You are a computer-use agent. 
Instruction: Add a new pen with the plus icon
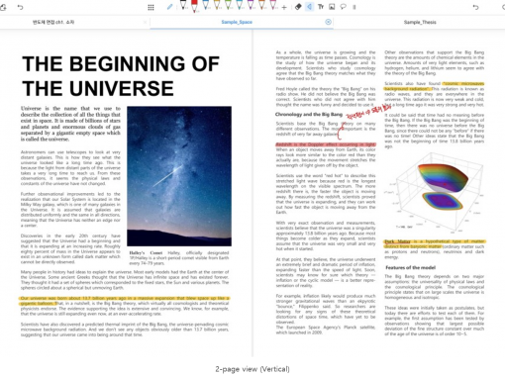click(x=284, y=7)
